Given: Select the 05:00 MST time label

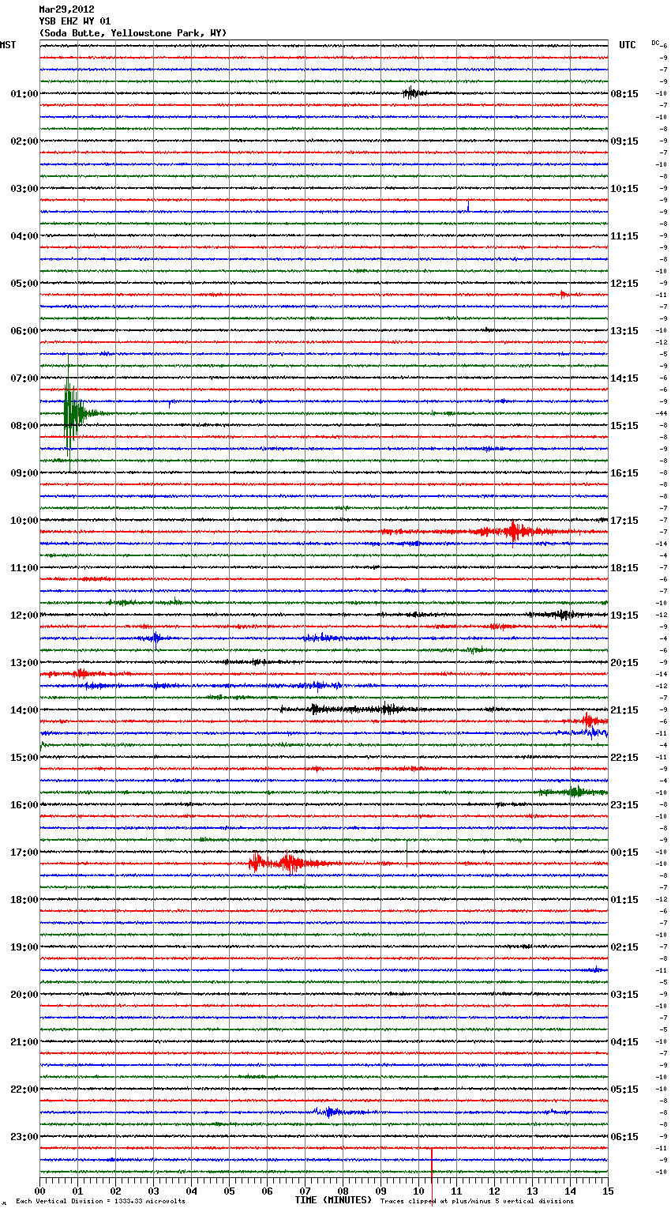Looking at the screenshot, I should (24, 284).
